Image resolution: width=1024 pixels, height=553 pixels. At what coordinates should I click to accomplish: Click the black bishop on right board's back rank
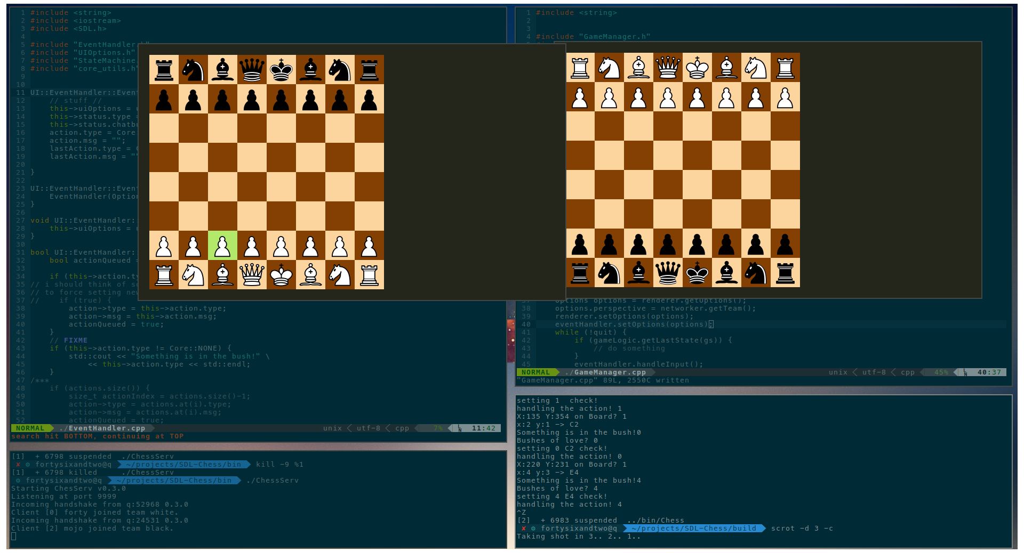[638, 273]
